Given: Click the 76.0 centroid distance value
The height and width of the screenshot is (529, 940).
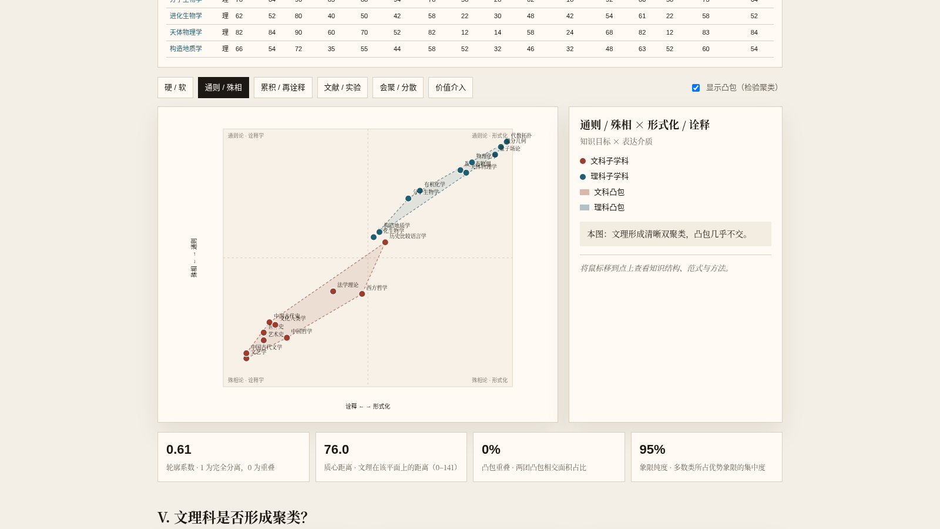Looking at the screenshot, I should 337,450.
